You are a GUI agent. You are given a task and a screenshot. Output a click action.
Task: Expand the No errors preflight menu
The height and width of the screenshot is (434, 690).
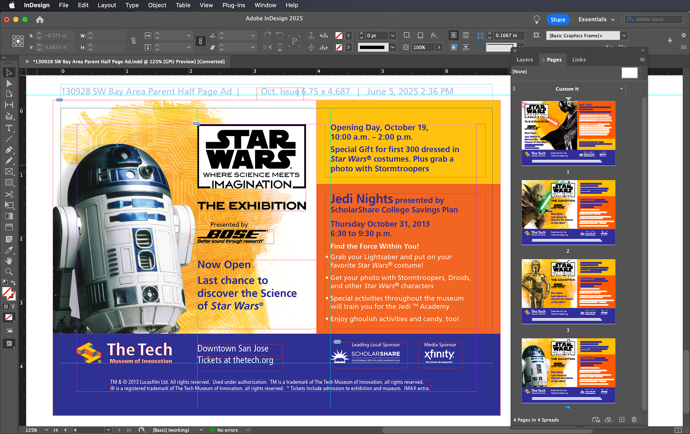(248, 430)
